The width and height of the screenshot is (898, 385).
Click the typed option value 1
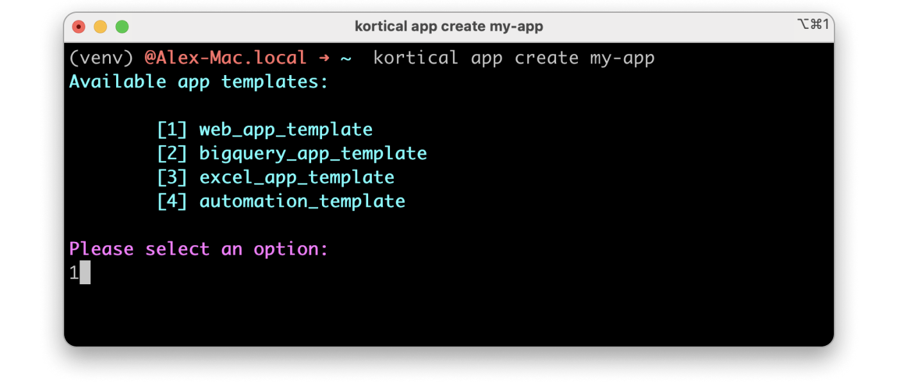(x=73, y=273)
